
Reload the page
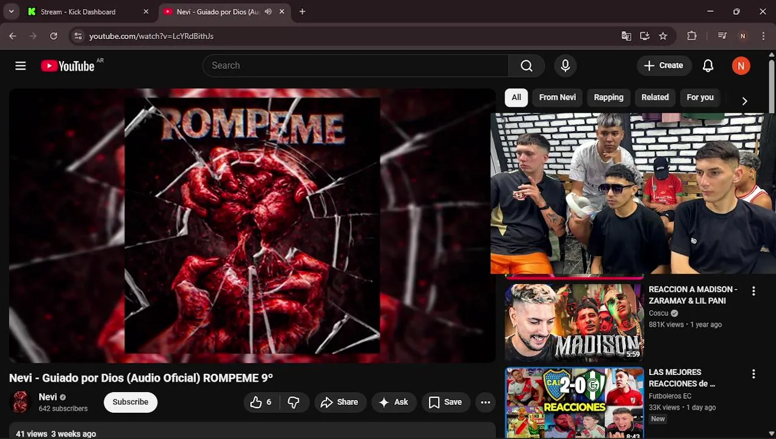[54, 36]
